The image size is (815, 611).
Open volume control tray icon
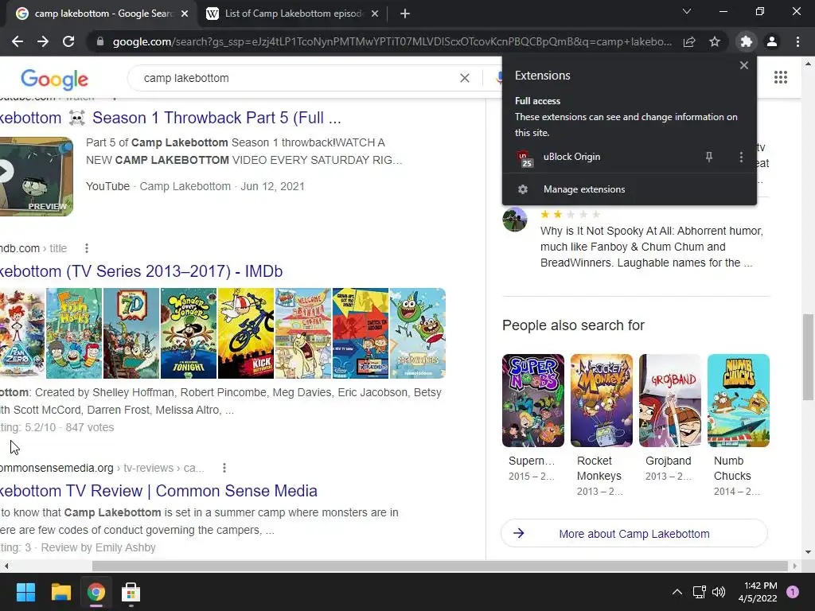coord(719,592)
